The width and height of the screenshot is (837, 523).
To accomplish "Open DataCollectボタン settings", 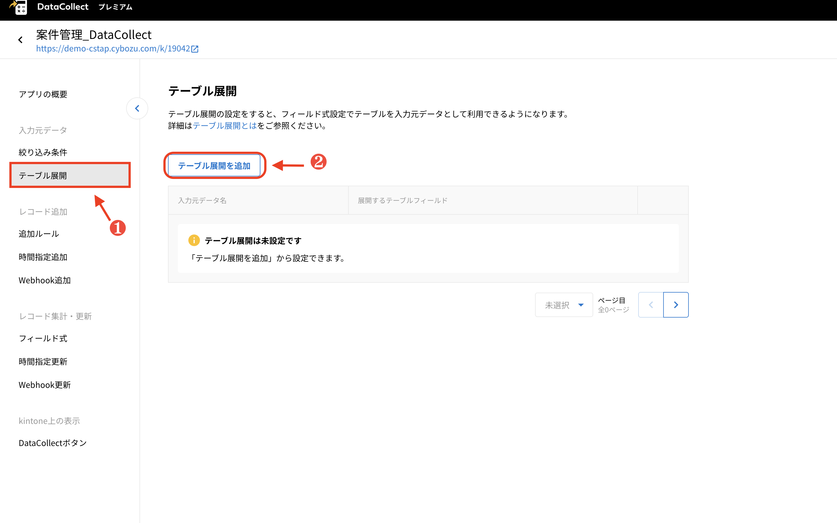I will tap(53, 443).
